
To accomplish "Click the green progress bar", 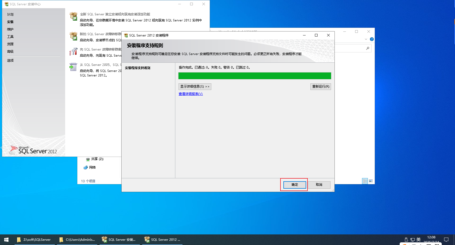I will click(x=255, y=76).
